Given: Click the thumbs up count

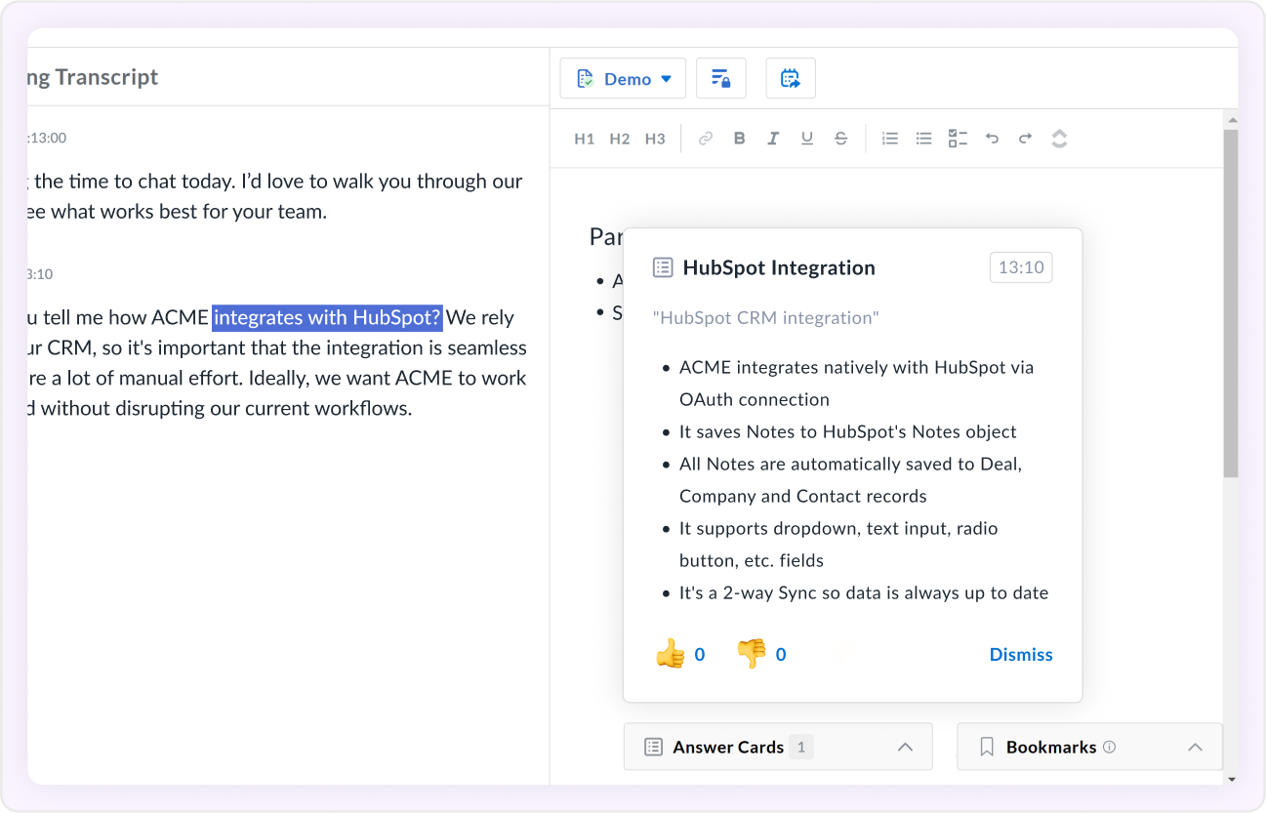Looking at the screenshot, I should [700, 655].
